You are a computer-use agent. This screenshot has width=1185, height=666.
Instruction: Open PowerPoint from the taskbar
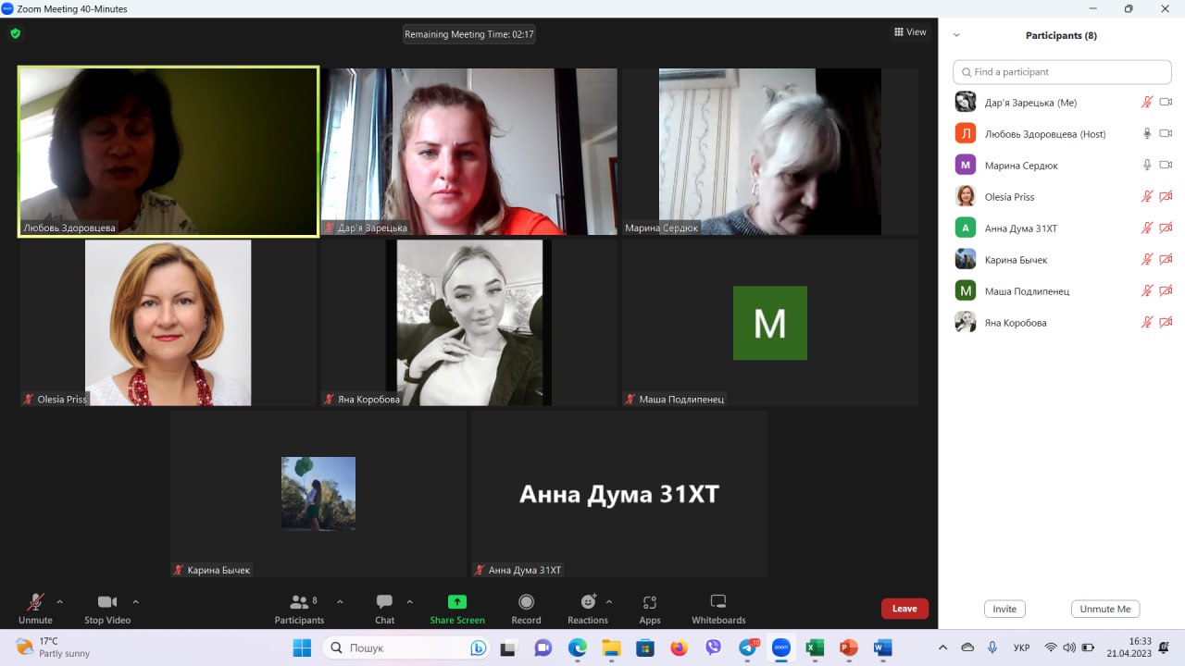(x=849, y=647)
